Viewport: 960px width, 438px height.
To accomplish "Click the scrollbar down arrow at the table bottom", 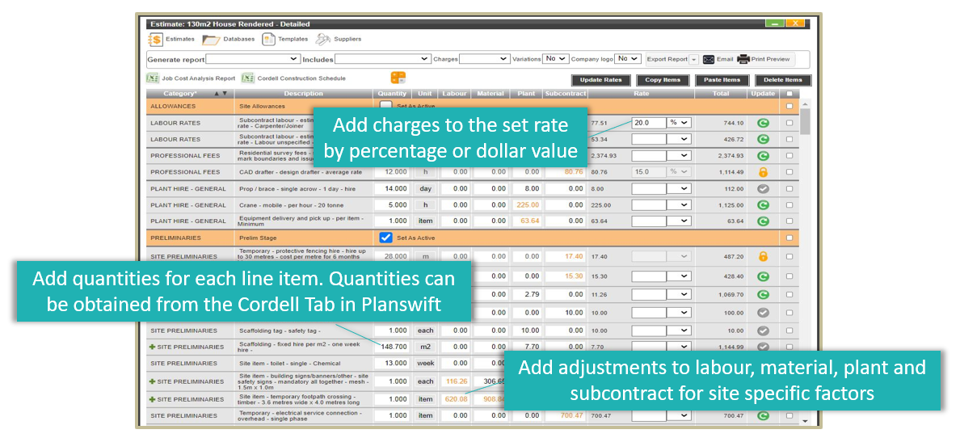I will [805, 421].
